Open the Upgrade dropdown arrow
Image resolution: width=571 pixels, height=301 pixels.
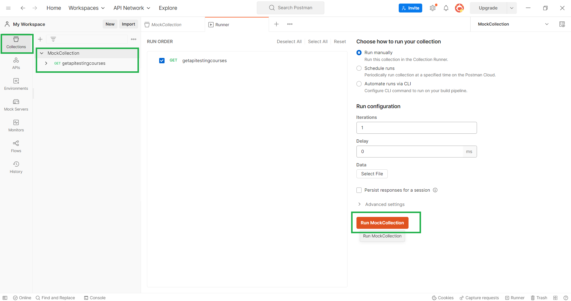click(x=511, y=8)
